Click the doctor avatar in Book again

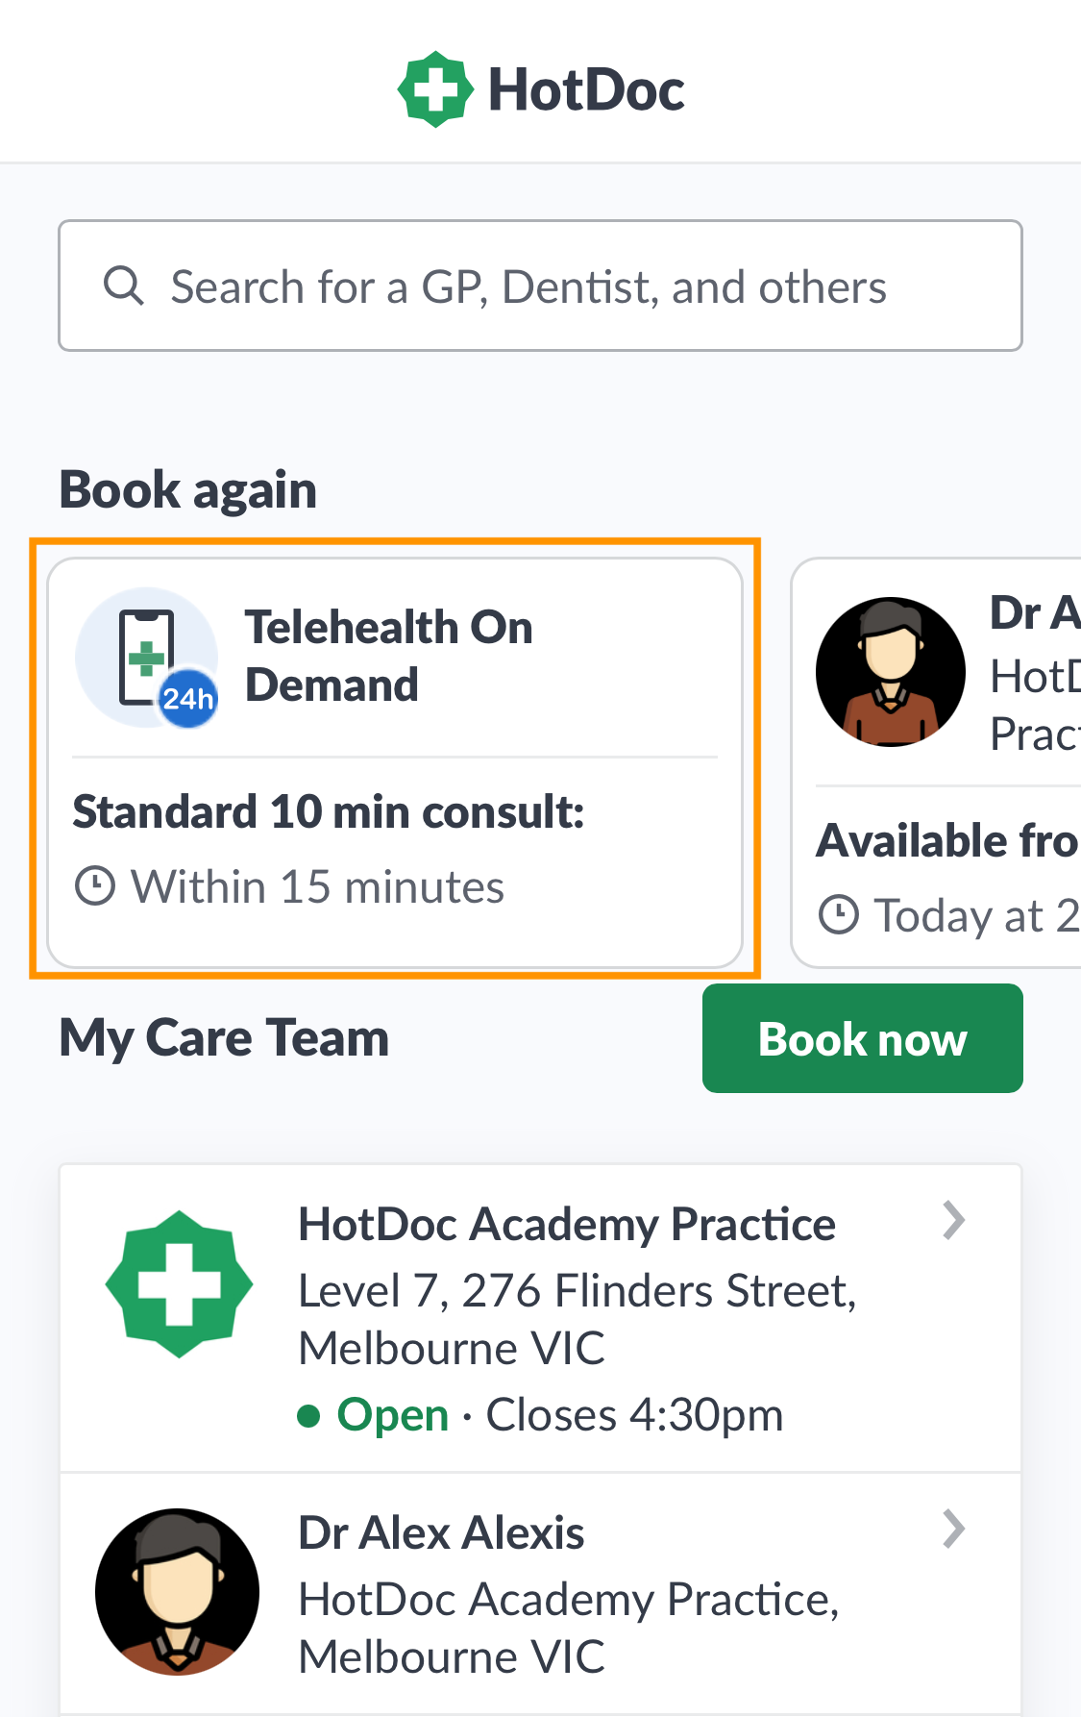click(x=890, y=672)
